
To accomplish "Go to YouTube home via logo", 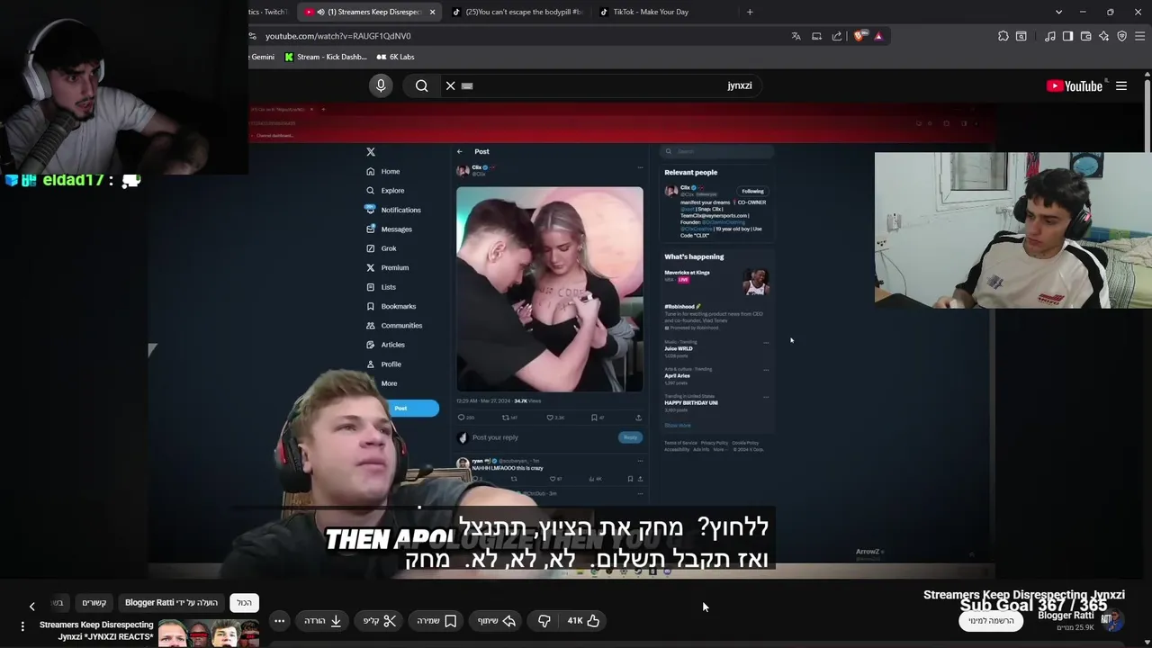I will 1075,85.
